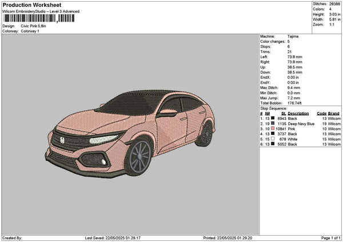The width and height of the screenshot is (343, 242).
Task: Click the Stops value 6
Action: click(x=289, y=47)
